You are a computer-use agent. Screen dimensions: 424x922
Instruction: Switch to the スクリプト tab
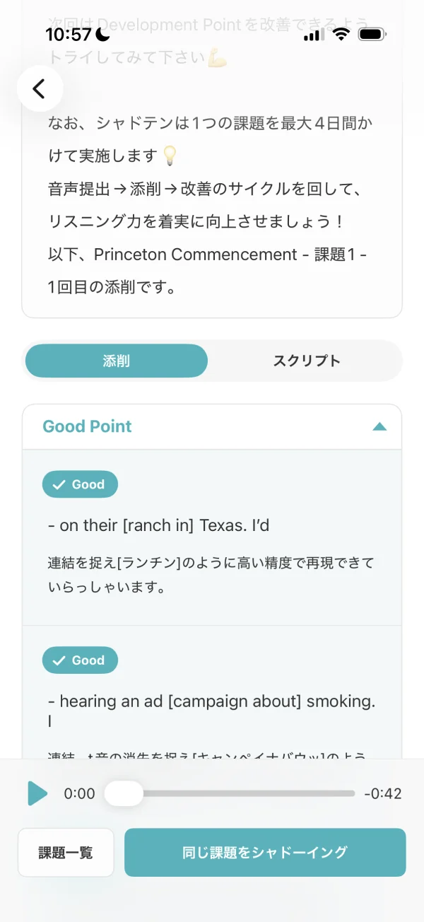tap(307, 361)
